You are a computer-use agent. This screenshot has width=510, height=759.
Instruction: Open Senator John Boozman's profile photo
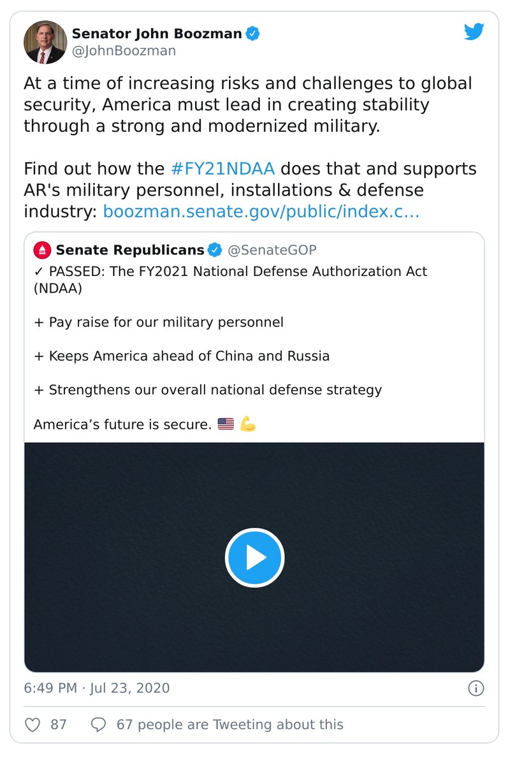(x=45, y=42)
